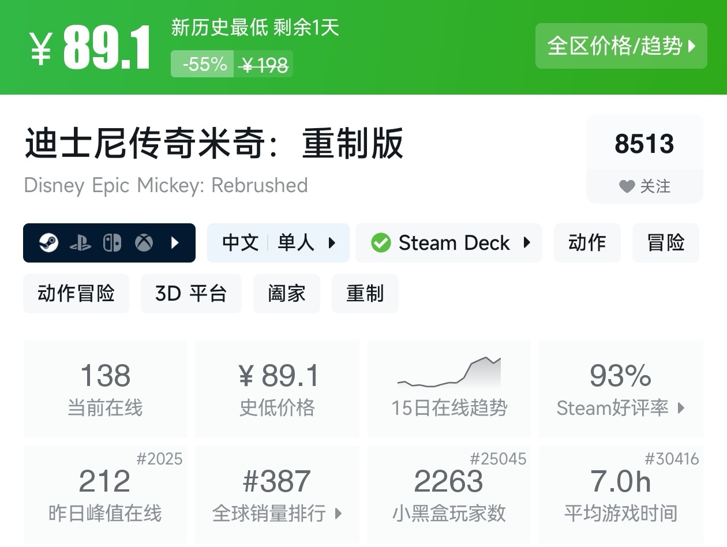Click the Nintendo Switch platform icon

(x=112, y=243)
